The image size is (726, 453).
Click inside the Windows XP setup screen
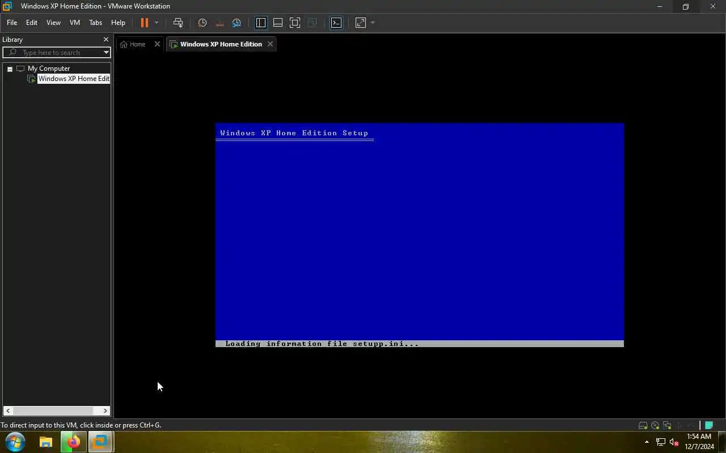420,235
